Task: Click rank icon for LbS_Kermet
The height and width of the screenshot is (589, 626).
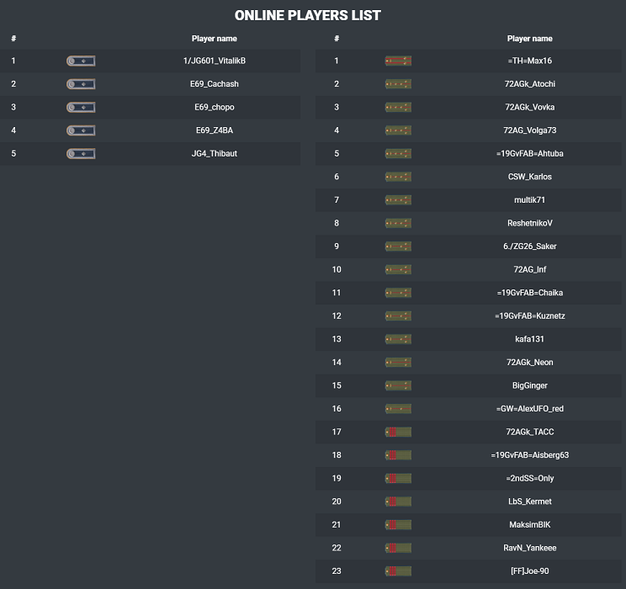Action: (x=398, y=501)
